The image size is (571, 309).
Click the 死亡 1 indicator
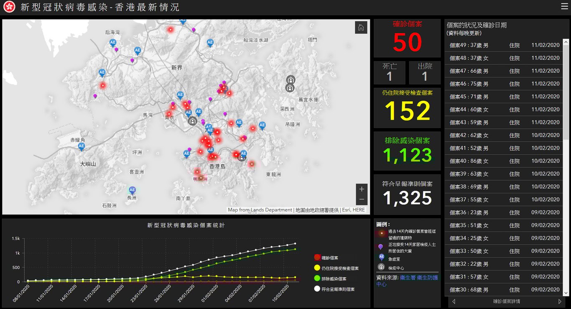(x=390, y=73)
